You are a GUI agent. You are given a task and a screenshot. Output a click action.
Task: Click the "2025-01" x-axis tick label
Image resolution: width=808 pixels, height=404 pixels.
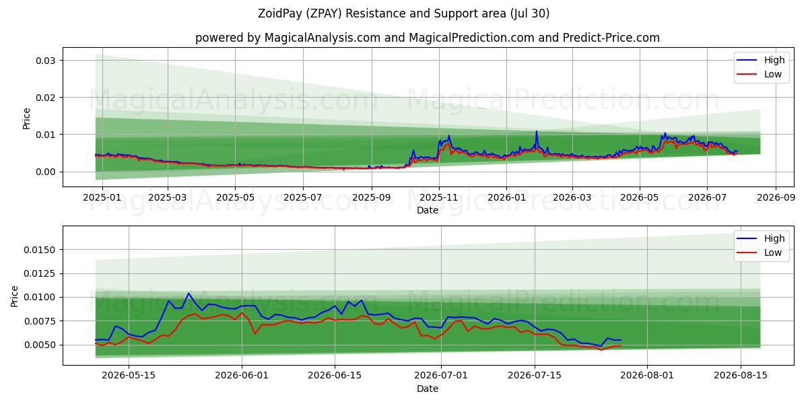[101, 198]
